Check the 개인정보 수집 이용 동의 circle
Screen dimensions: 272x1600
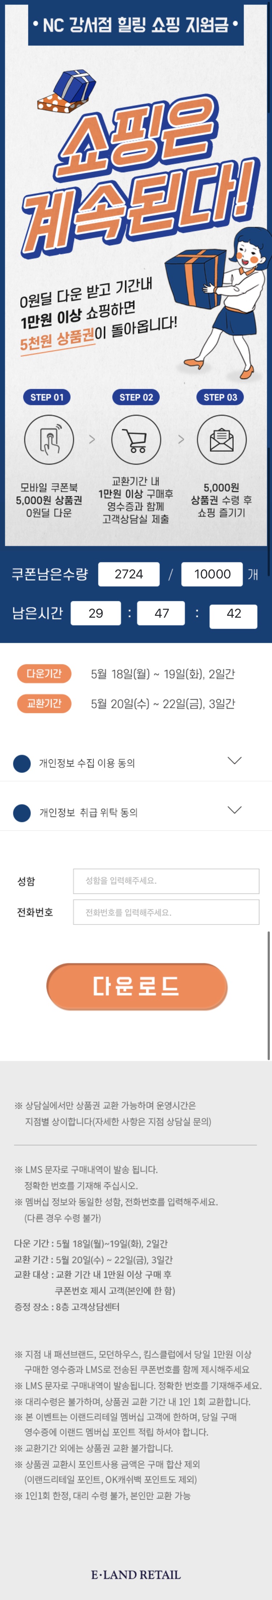pos(22,763)
